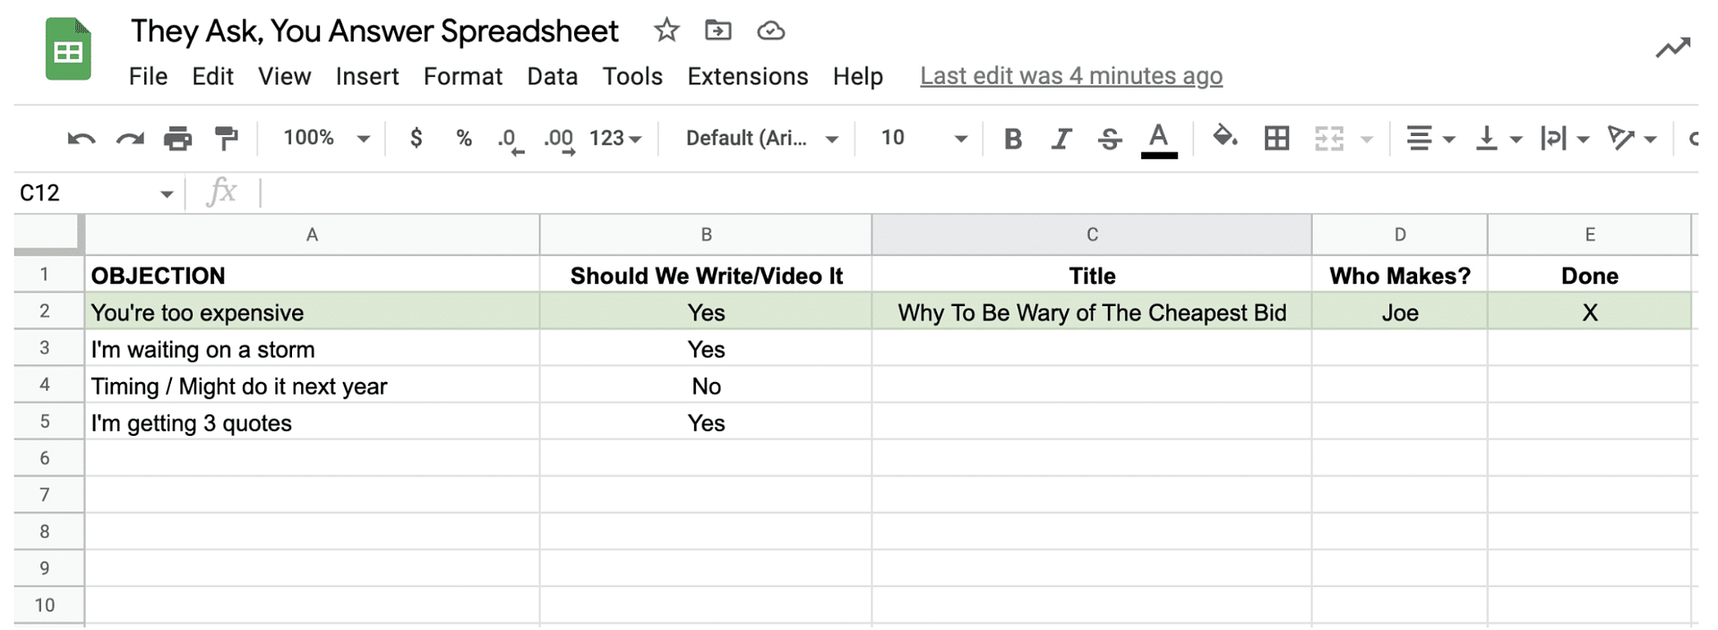Click the Paint format tool
This screenshot has width=1718, height=630.
point(227,138)
